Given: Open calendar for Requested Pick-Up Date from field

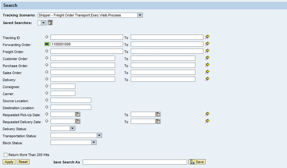Looking at the screenshot, I should click(x=77, y=114).
